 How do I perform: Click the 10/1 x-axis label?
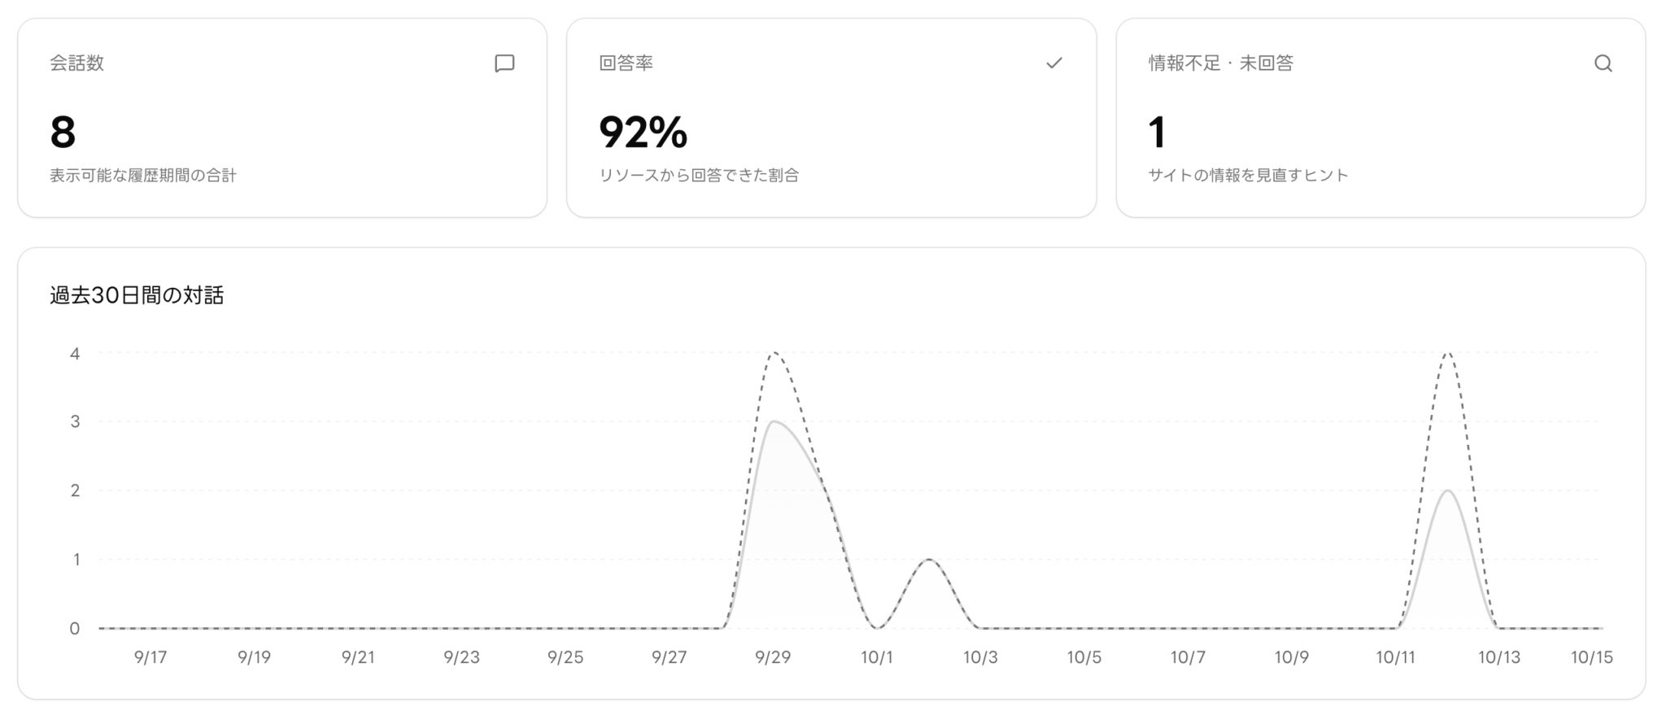pos(877,657)
